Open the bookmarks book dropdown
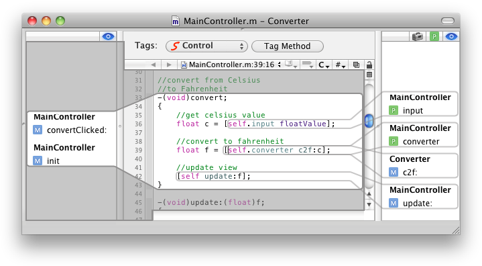Screen dimensions: 482x266 (x=290, y=64)
